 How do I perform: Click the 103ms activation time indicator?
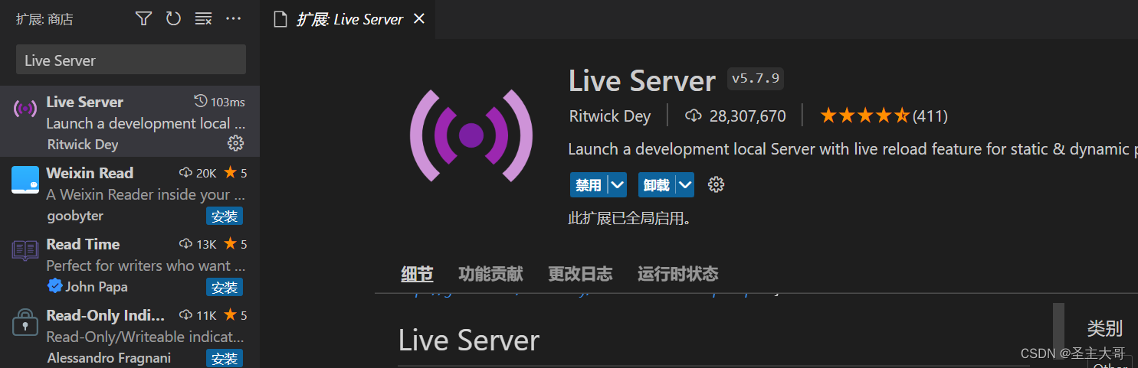tap(220, 102)
